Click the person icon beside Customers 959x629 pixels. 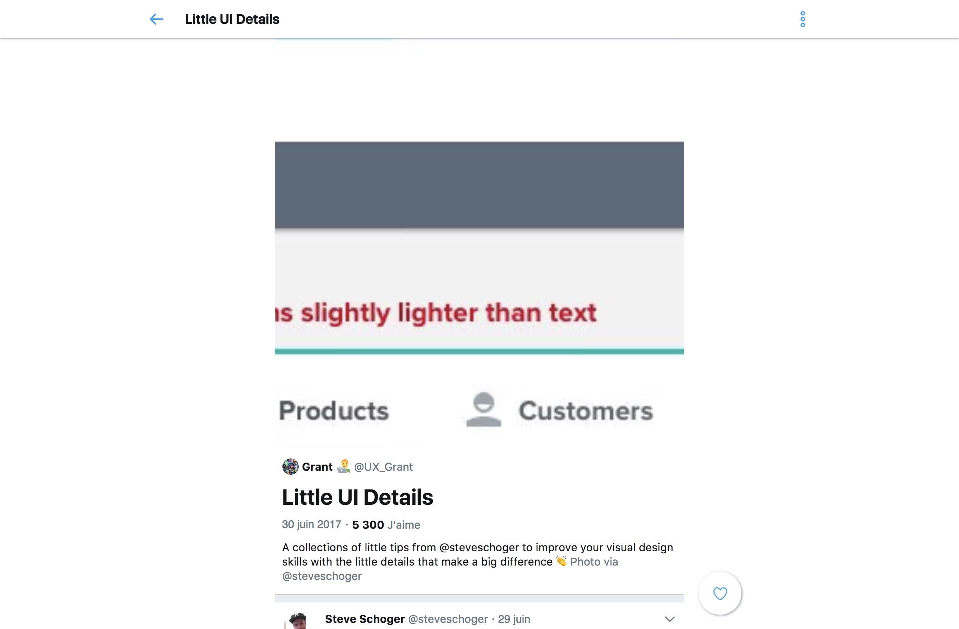(484, 409)
